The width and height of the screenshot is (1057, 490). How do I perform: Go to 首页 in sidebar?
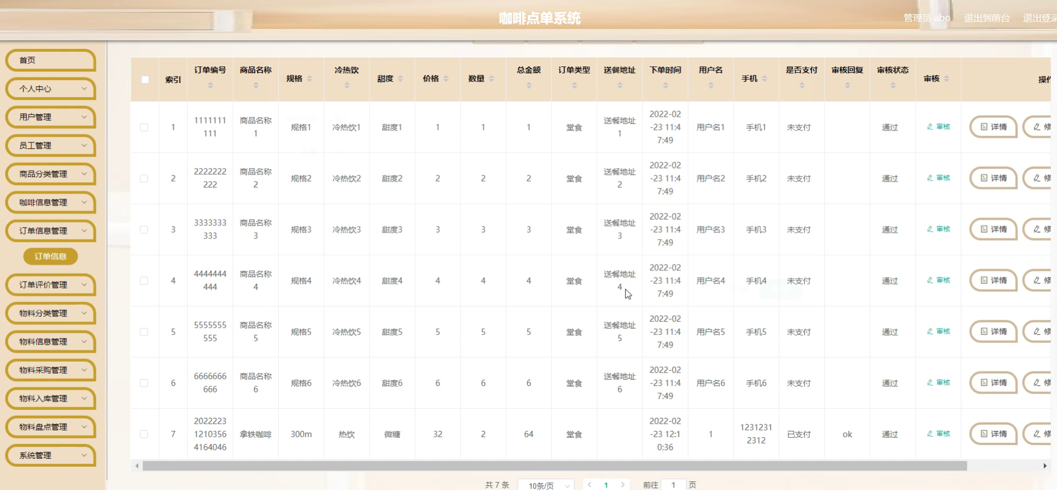click(51, 60)
